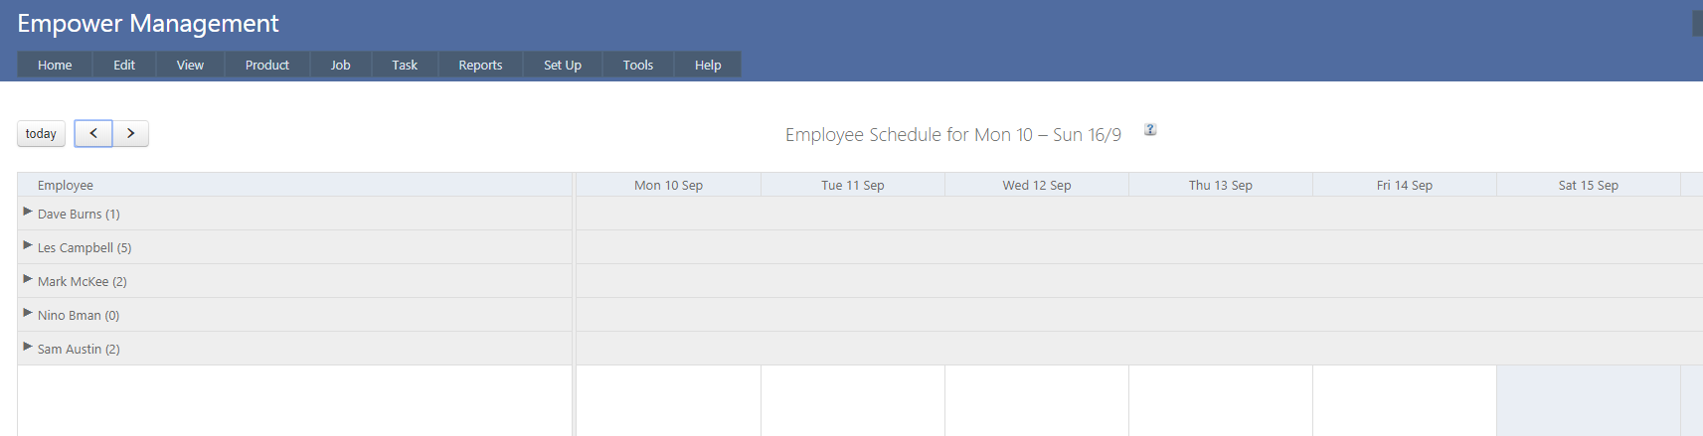Expand Les Campbell row
1703x436 pixels.
28,245
